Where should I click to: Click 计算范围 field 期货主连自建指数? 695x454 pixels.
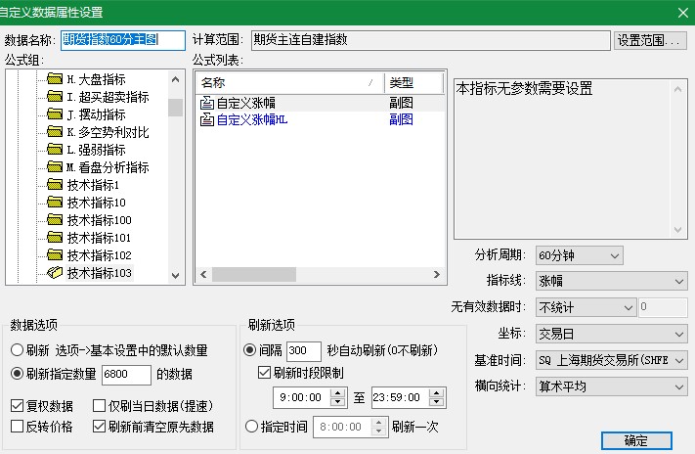[430, 40]
